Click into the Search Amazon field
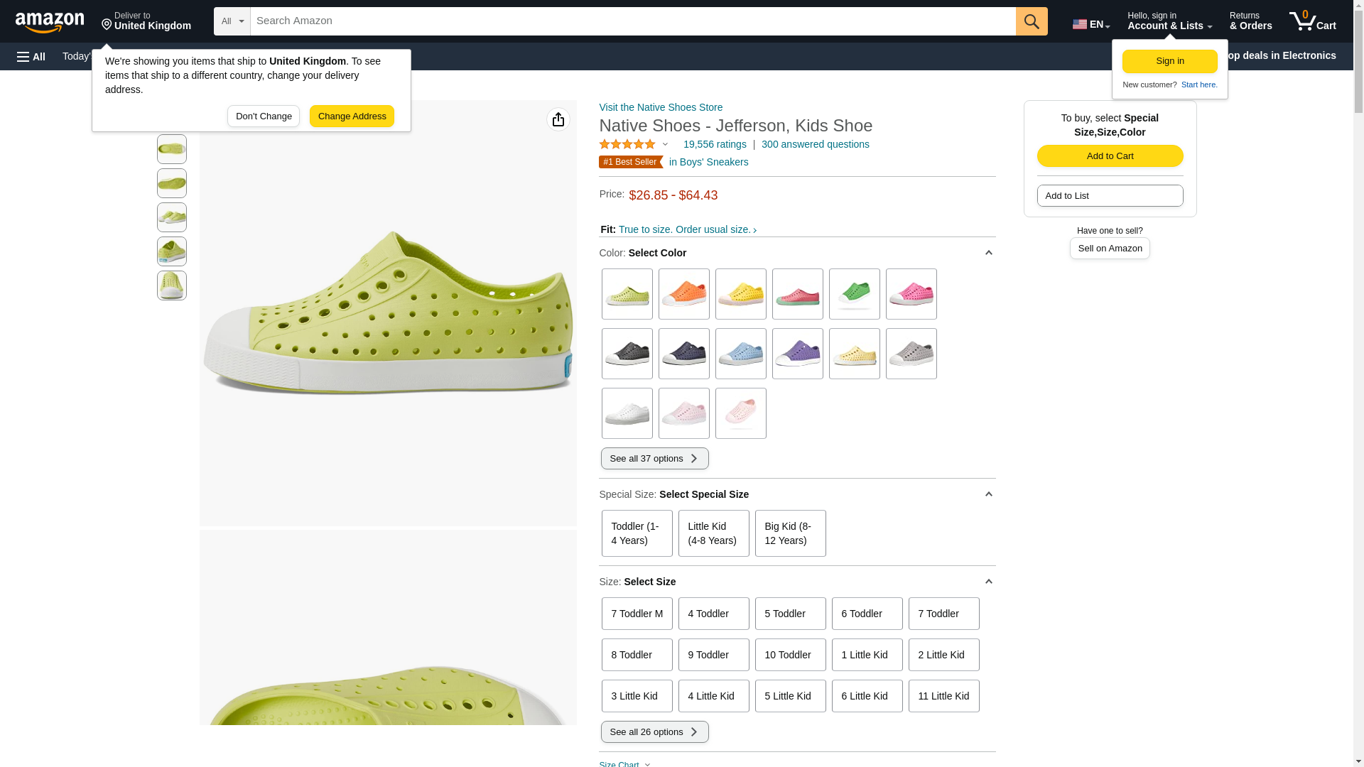The image size is (1364, 767). [632, 21]
